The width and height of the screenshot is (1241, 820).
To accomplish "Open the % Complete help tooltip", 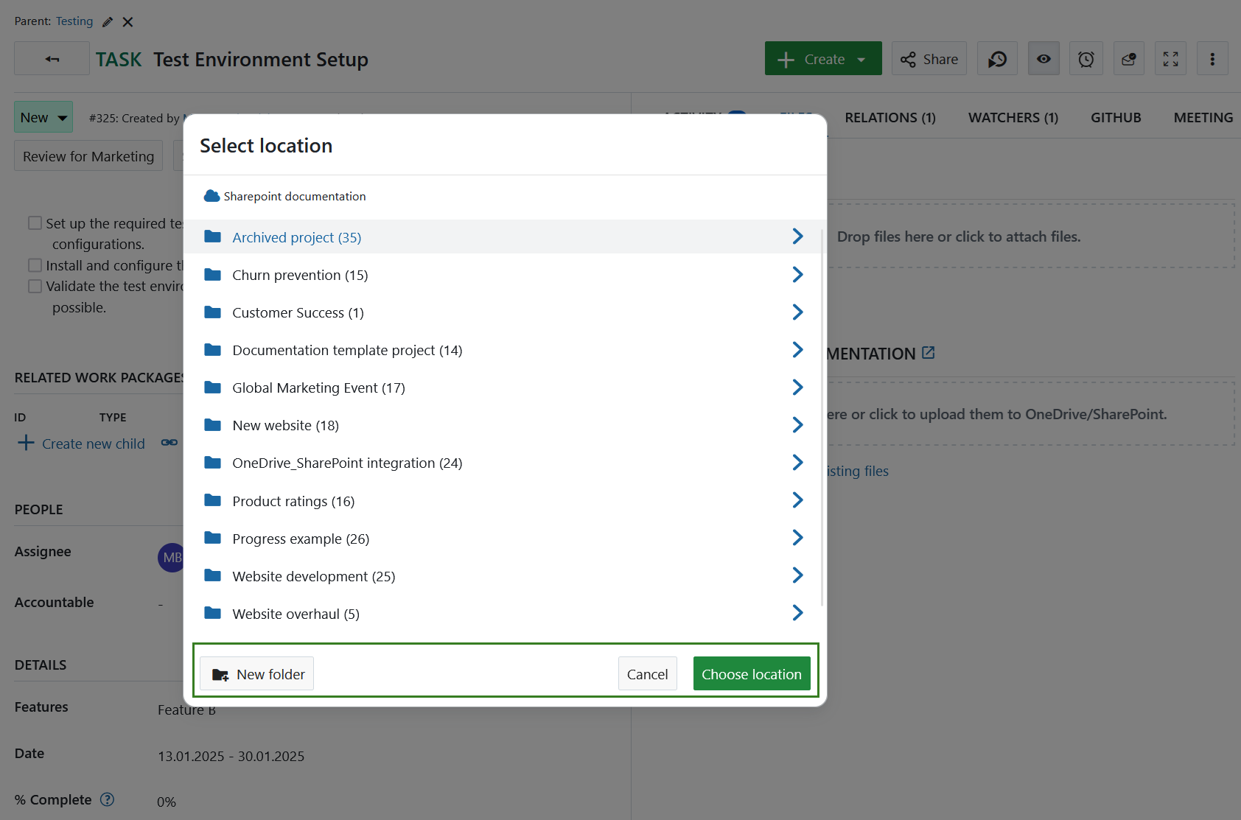I will tap(108, 799).
